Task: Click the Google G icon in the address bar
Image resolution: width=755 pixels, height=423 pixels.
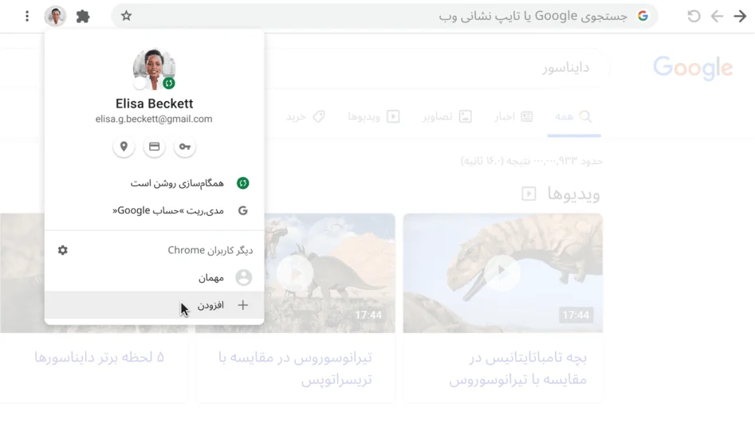Action: pos(643,16)
